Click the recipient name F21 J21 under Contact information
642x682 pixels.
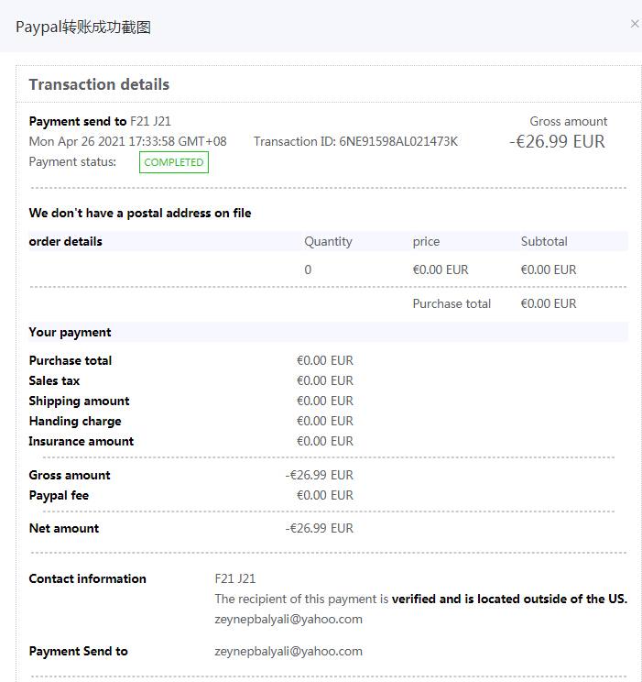click(x=235, y=578)
